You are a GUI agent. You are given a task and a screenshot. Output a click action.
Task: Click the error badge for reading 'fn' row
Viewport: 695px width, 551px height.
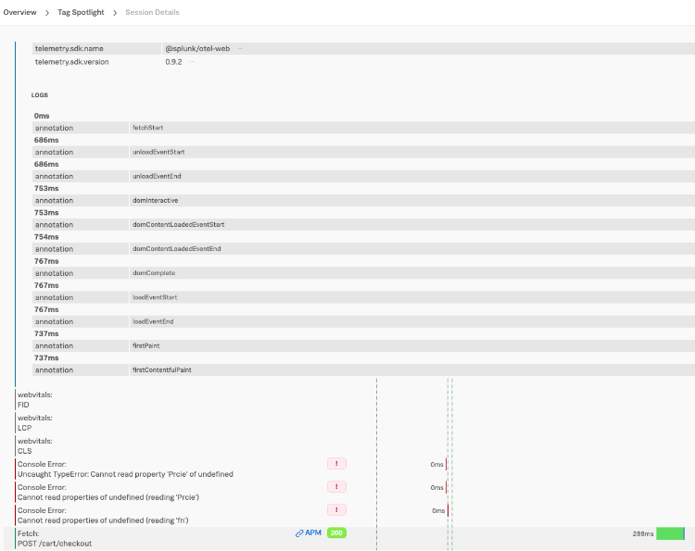[335, 510]
